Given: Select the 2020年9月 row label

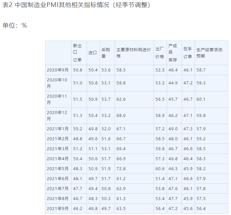Looking at the screenshot, I should coord(58,70).
